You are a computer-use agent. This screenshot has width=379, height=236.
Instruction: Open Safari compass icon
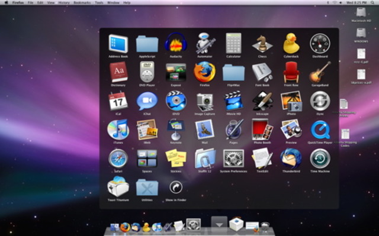[x=118, y=159]
